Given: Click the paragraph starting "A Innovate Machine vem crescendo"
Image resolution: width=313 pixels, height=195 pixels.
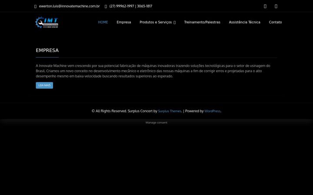Looking at the screenshot, I should coord(153,71).
